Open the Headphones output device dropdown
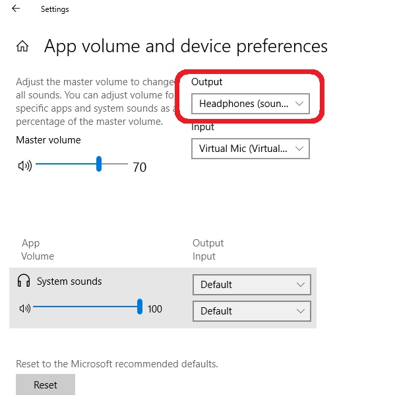The width and height of the screenshot is (397, 403). point(251,104)
